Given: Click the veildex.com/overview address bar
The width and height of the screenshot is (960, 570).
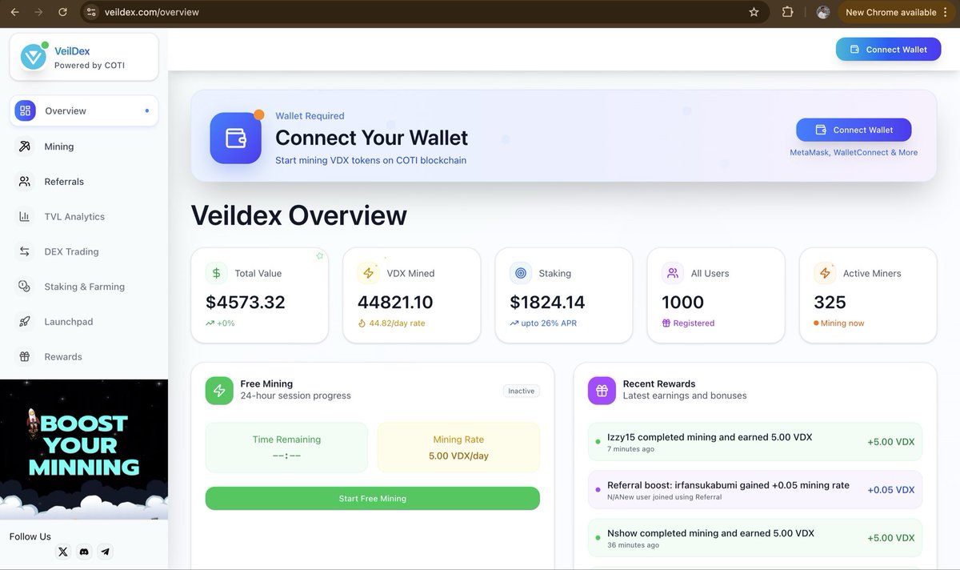Looking at the screenshot, I should (424, 12).
